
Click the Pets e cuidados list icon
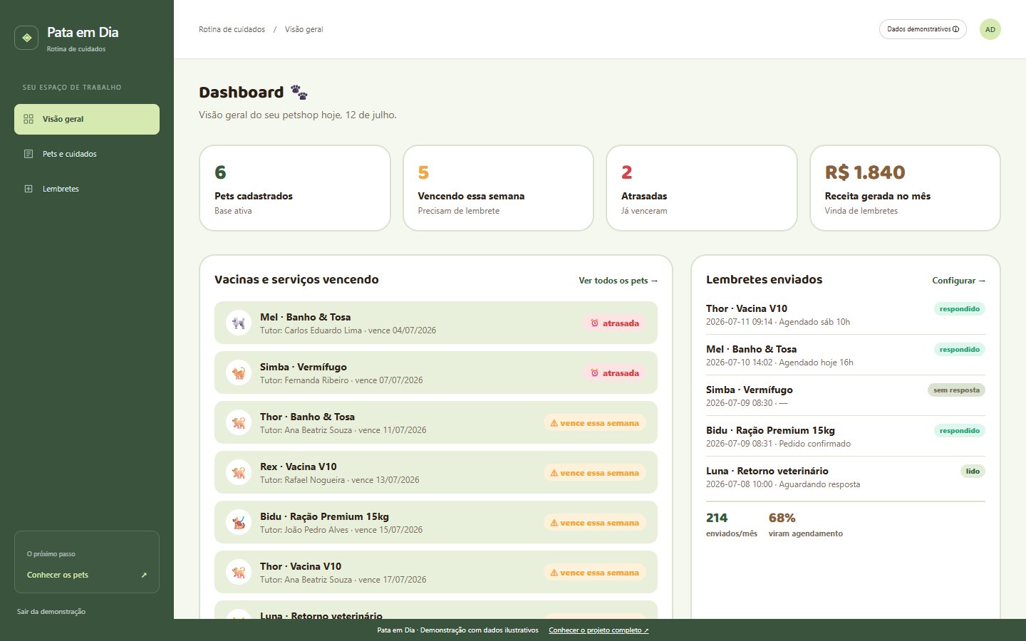point(28,154)
